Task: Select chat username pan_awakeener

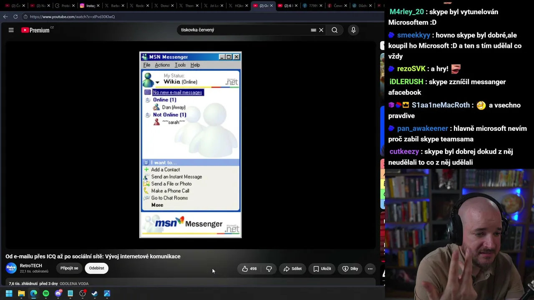Action: pos(423,128)
